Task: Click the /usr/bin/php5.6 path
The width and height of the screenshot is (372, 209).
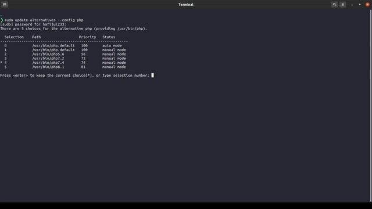Action: pyautogui.click(x=48, y=54)
